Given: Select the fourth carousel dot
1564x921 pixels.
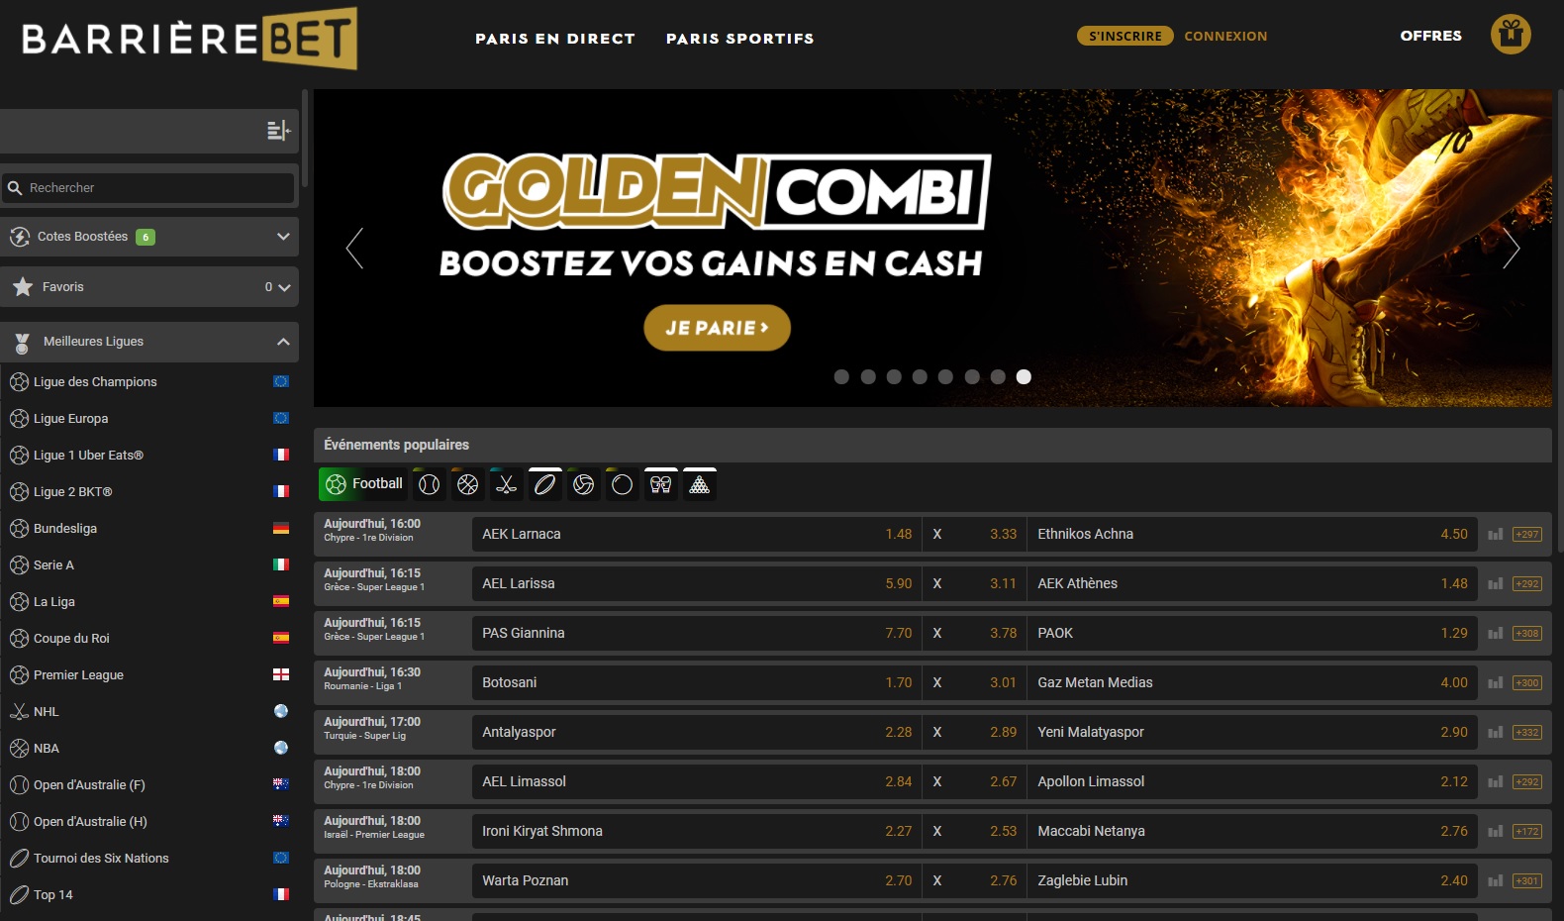Looking at the screenshot, I should [920, 376].
